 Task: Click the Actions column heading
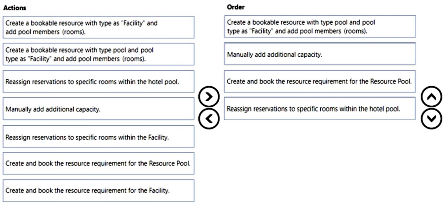(15, 7)
